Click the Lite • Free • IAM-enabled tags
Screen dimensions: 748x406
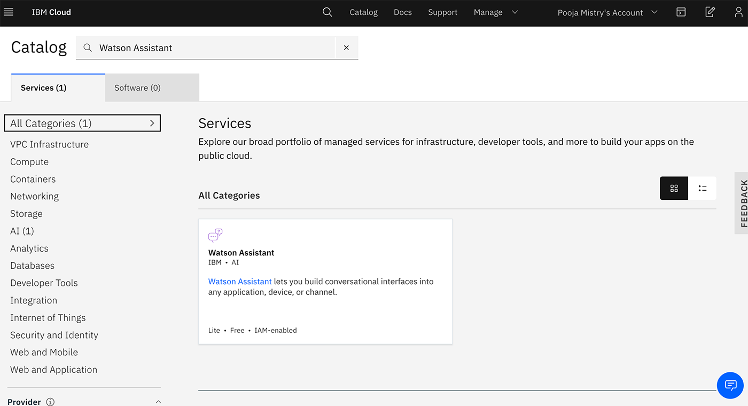[x=252, y=330]
